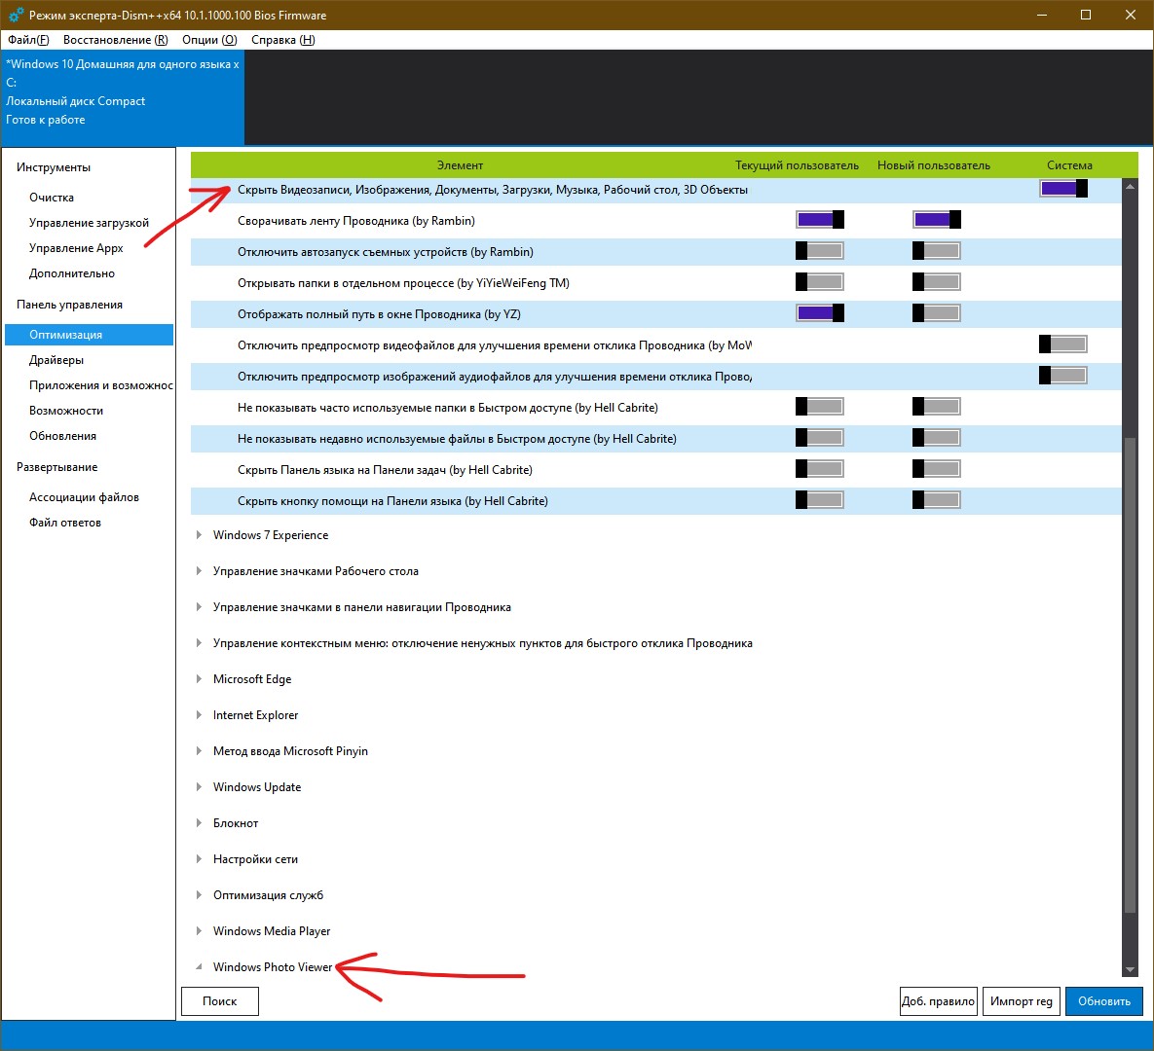Open Управление Appx in the sidebar
Screen dimensions: 1154x1051
click(76, 248)
